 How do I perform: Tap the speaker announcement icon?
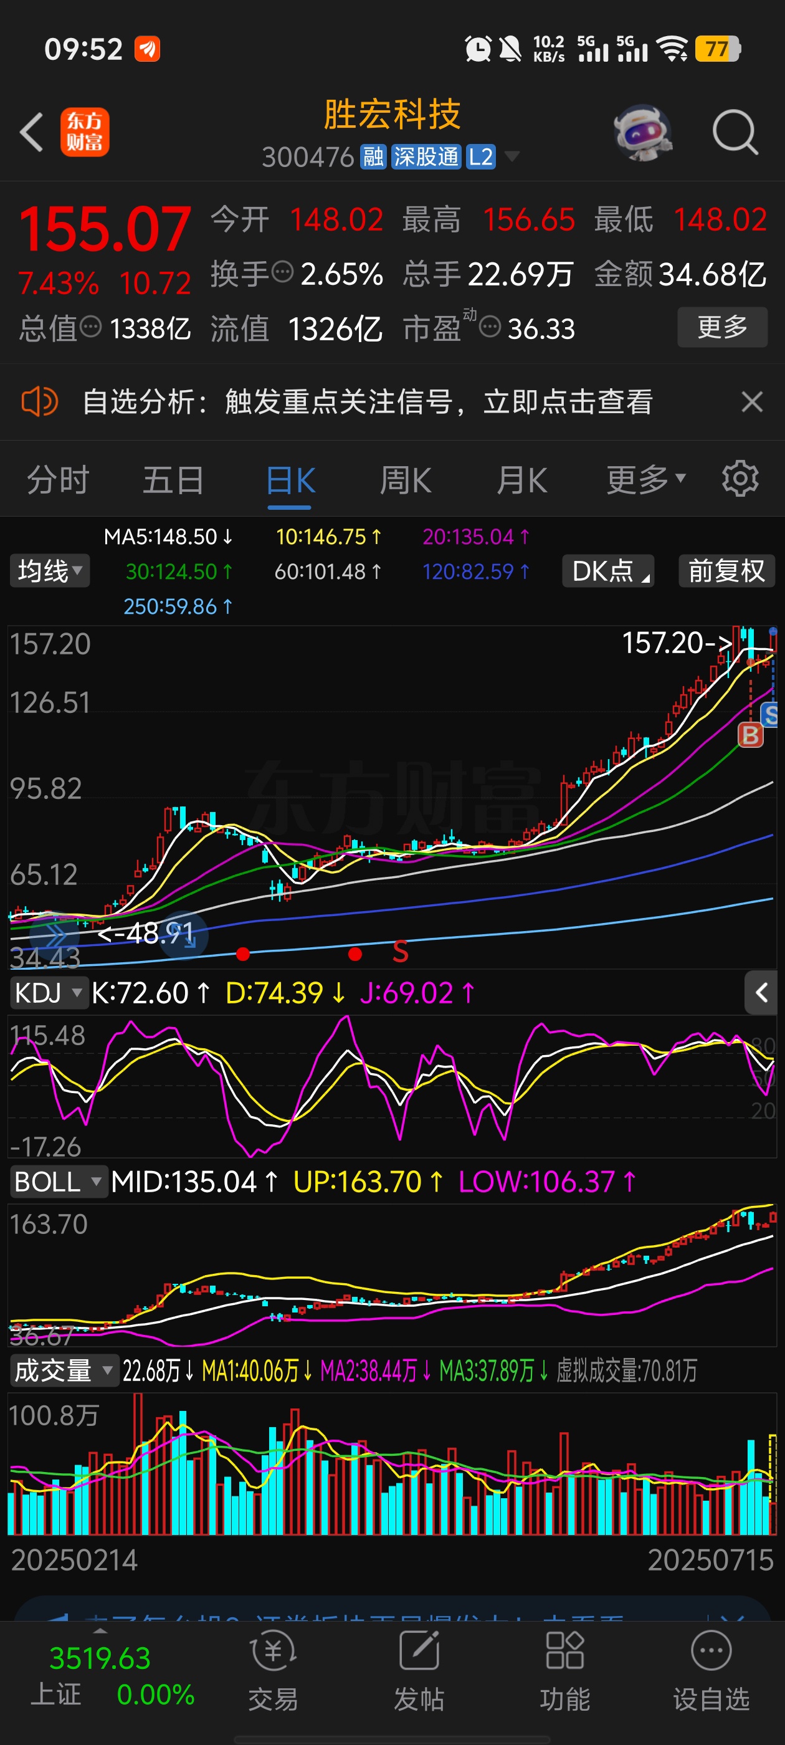click(39, 402)
